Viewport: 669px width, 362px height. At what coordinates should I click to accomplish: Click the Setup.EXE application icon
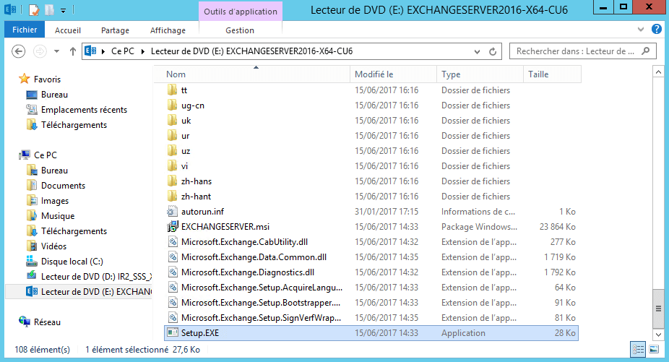(173, 332)
